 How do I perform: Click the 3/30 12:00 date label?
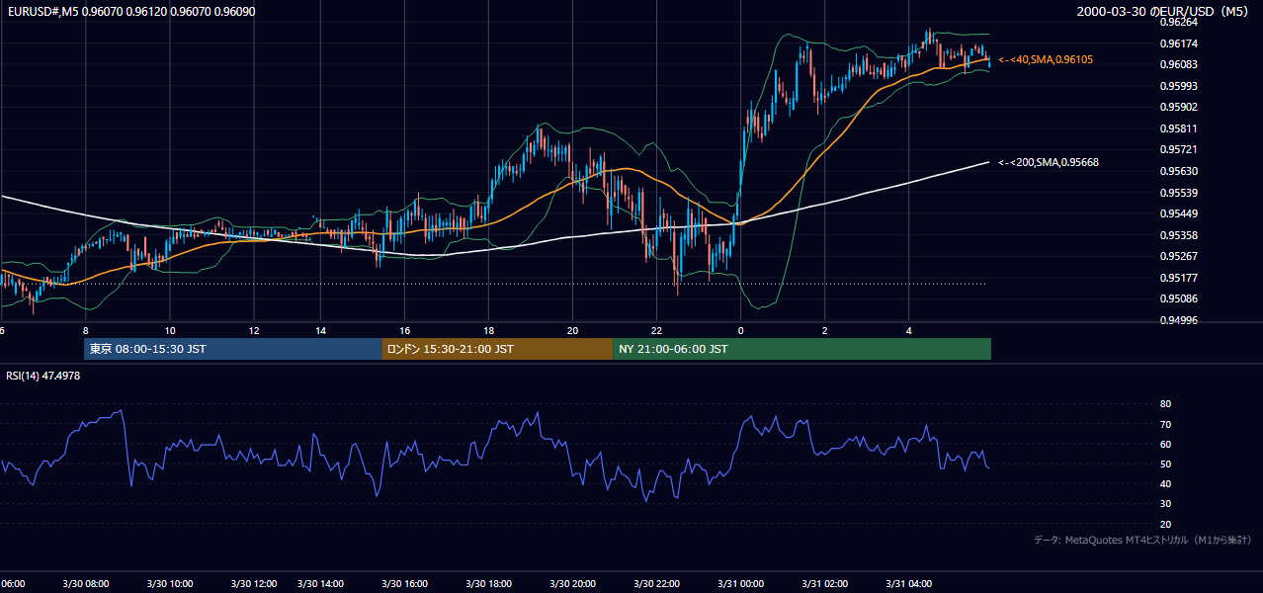pos(254,584)
